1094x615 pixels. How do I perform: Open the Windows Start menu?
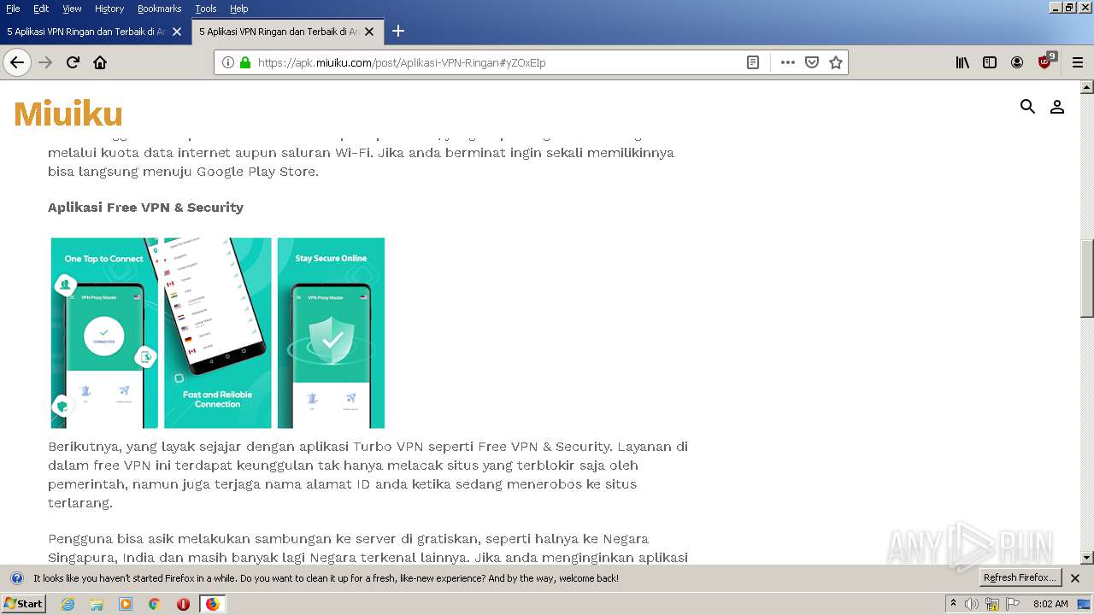24,604
